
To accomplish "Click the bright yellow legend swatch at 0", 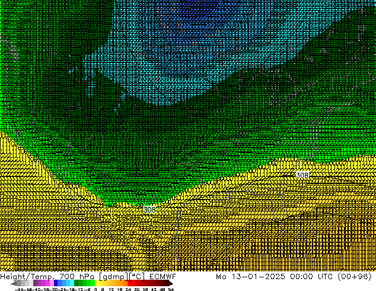I will tap(97, 283).
